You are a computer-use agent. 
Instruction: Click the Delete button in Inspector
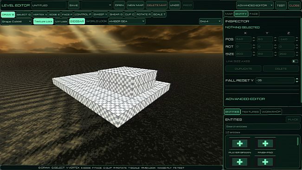click(281, 69)
